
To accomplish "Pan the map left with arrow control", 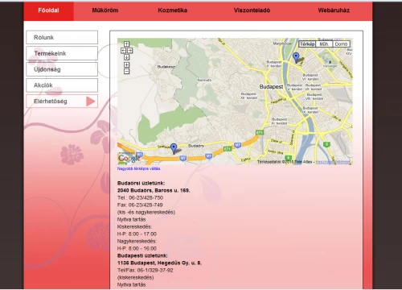I will click(123, 51).
